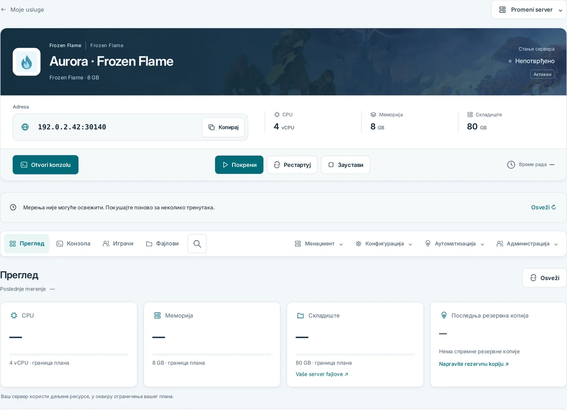Image resolution: width=567 pixels, height=410 pixels.
Task: Click the search magnifier icon in tab bar
Action: click(x=197, y=244)
